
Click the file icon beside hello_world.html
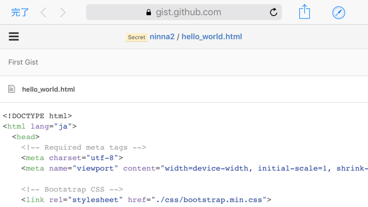pyautogui.click(x=11, y=89)
